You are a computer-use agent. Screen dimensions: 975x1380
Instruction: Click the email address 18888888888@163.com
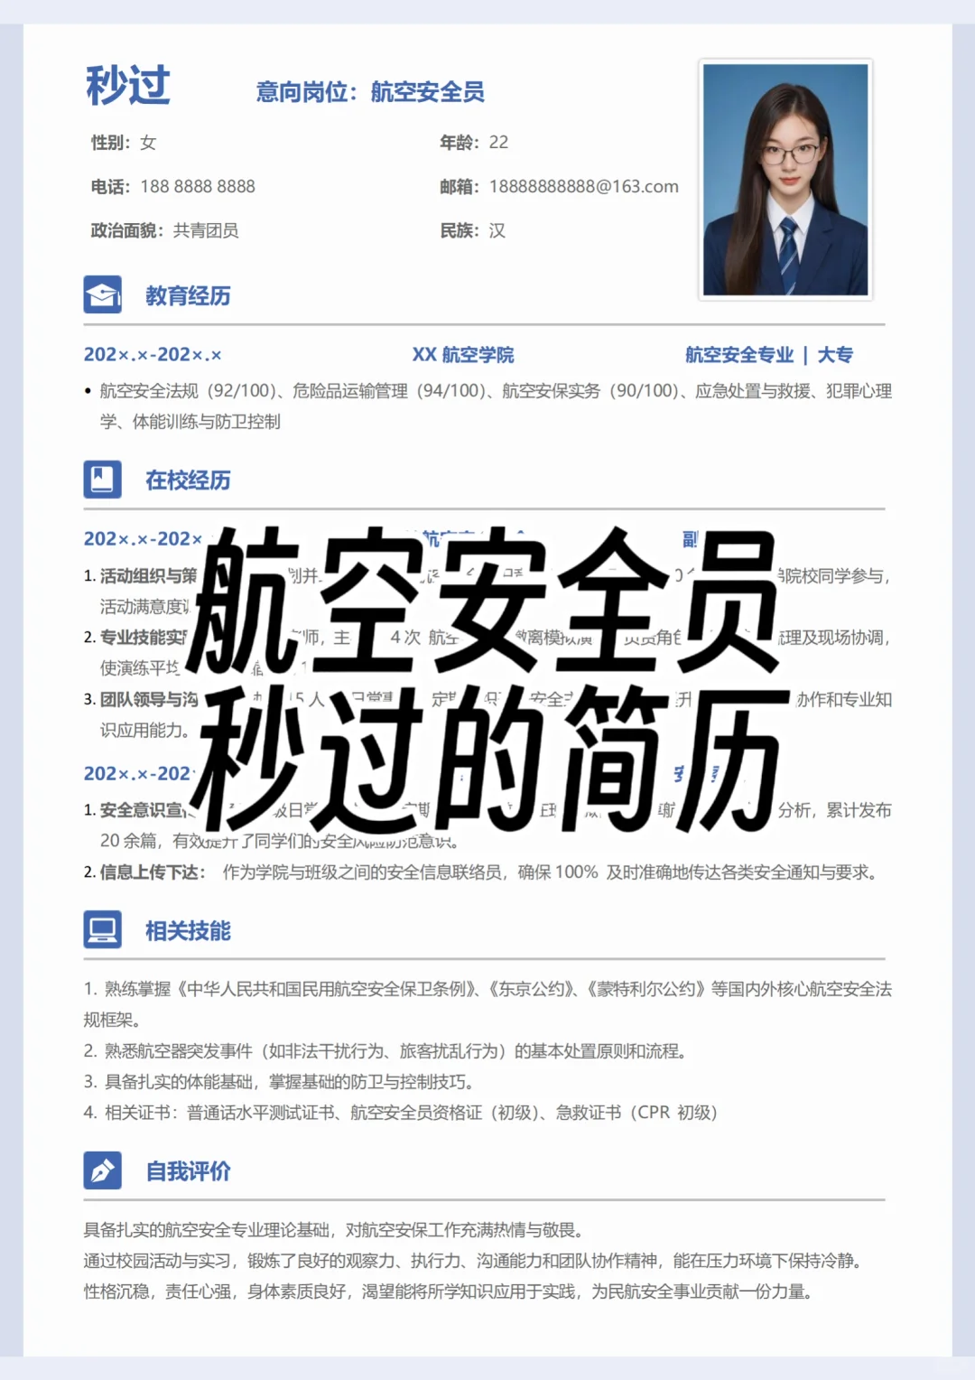pos(584,186)
